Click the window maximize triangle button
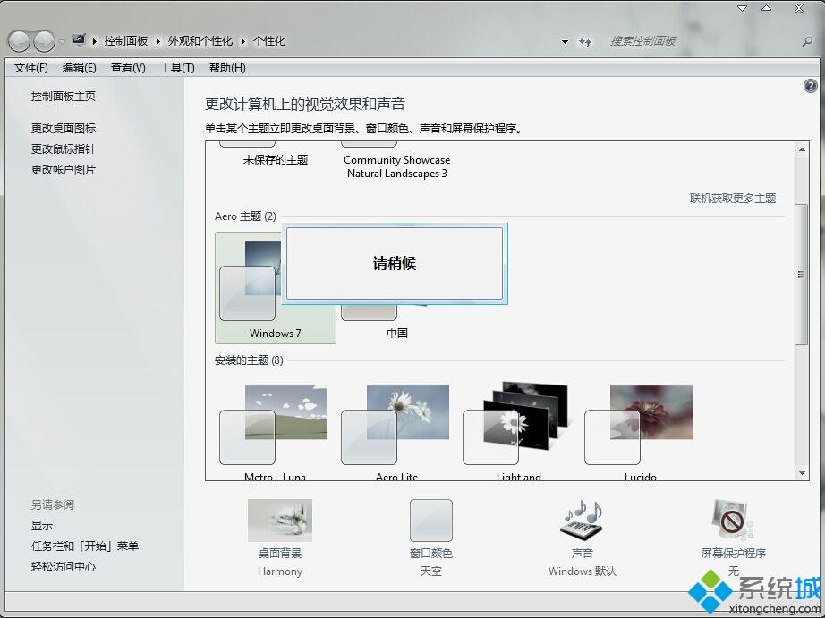 766,8
